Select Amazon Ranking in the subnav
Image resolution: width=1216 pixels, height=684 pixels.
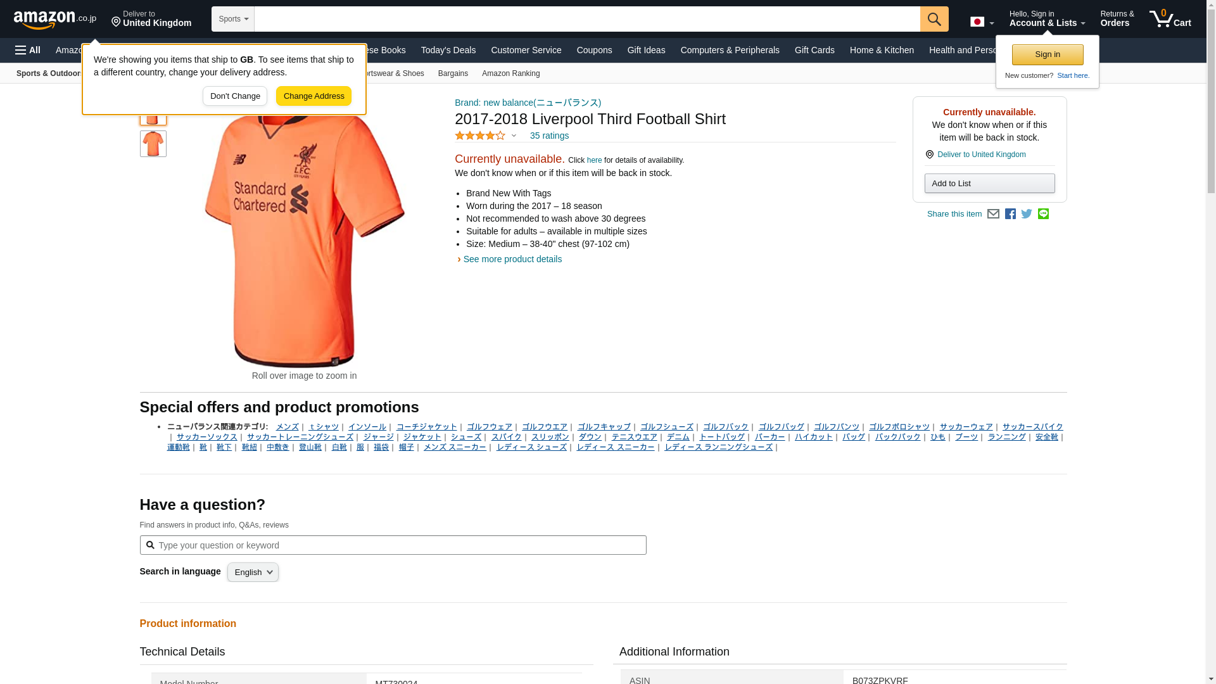pyautogui.click(x=510, y=73)
